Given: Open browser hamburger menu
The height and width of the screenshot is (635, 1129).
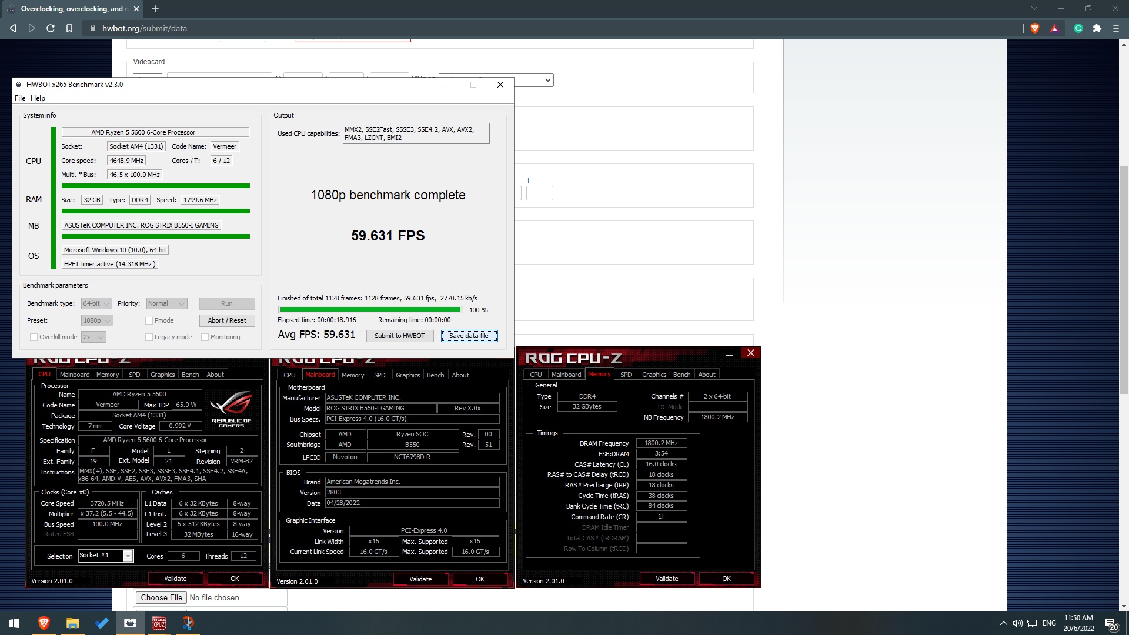Looking at the screenshot, I should tap(1116, 28).
